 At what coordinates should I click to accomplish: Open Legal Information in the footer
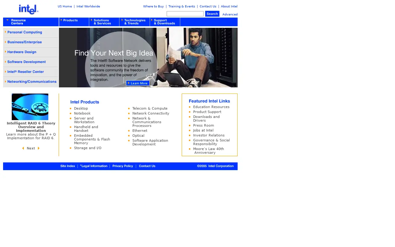tap(94, 166)
